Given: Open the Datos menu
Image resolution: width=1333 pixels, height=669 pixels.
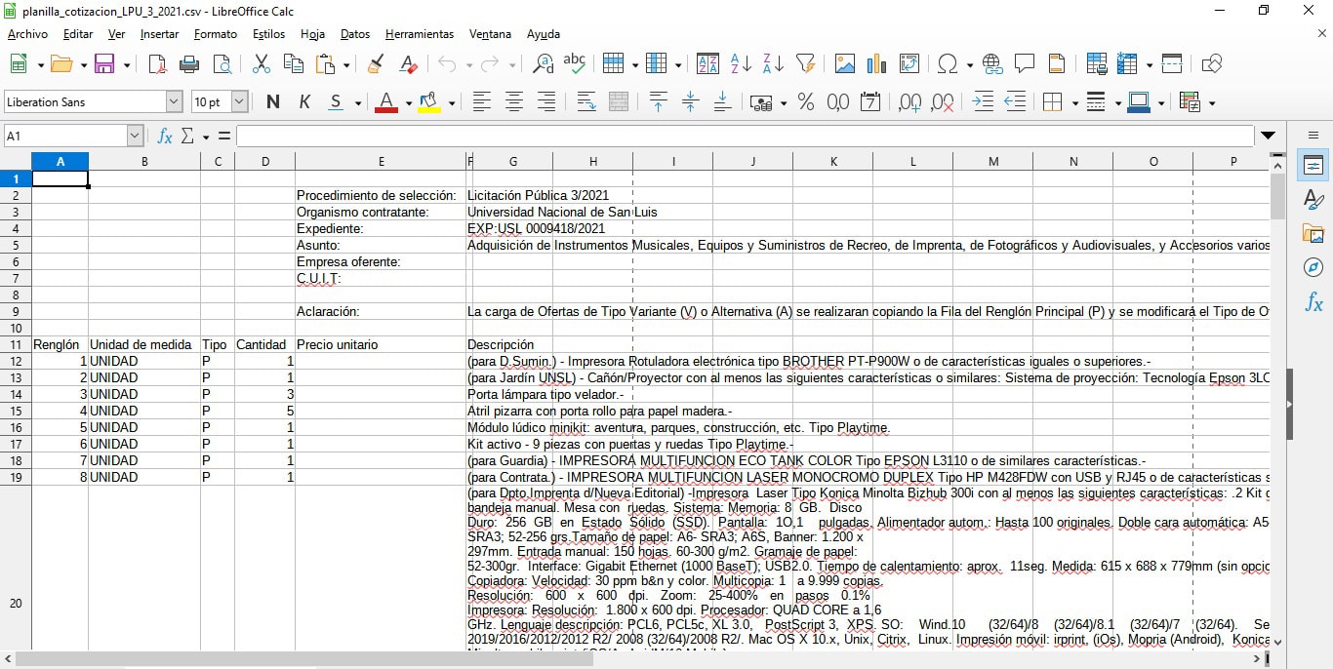Looking at the screenshot, I should click(355, 34).
